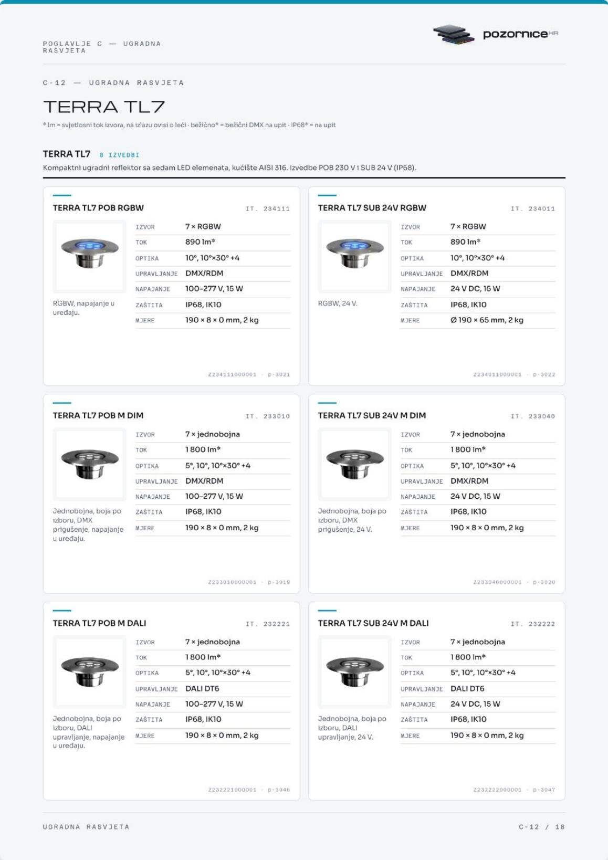Screen dimensions: 608x860
Task: View the TERRA TL7 POB M DALI image
Action: [x=90, y=672]
